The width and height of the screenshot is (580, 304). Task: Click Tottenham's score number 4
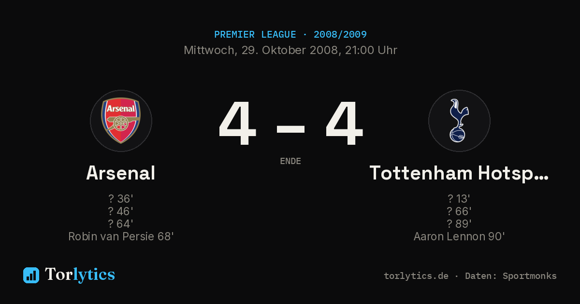pyautogui.click(x=344, y=124)
